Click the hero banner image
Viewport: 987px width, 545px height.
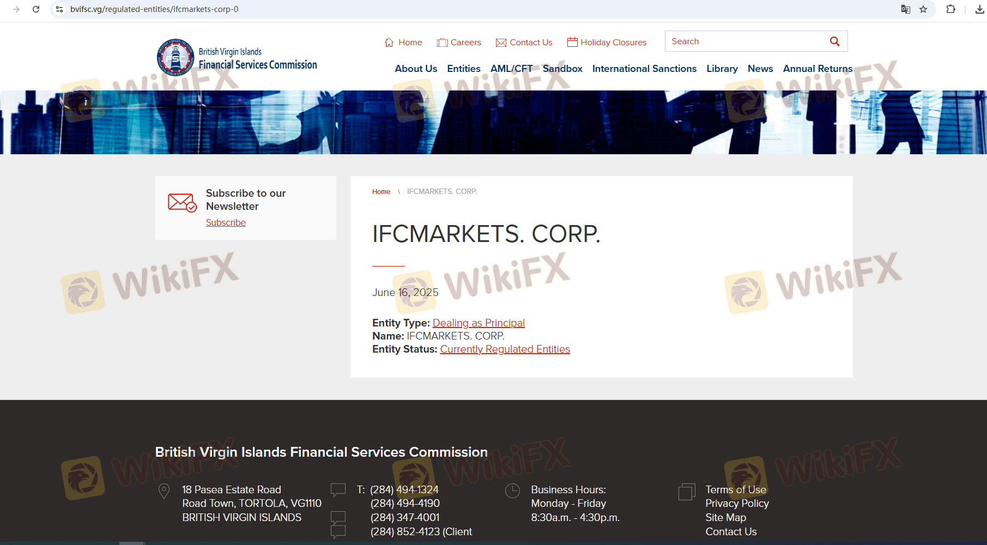[493, 122]
